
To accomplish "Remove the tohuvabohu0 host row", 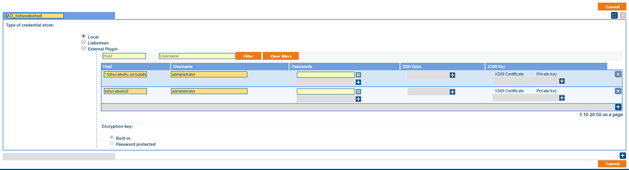I will tap(618, 91).
